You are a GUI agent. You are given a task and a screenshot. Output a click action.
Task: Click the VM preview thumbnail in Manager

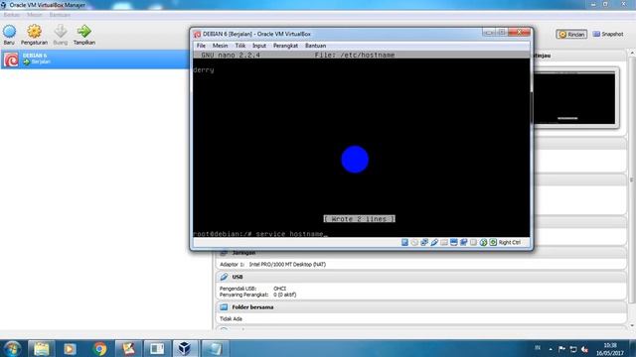574,98
